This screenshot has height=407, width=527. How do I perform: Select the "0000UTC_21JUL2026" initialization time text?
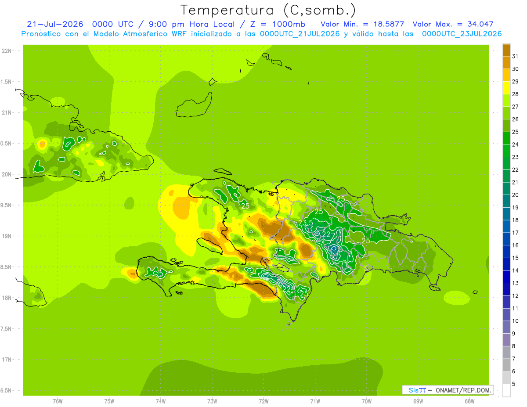click(x=300, y=34)
